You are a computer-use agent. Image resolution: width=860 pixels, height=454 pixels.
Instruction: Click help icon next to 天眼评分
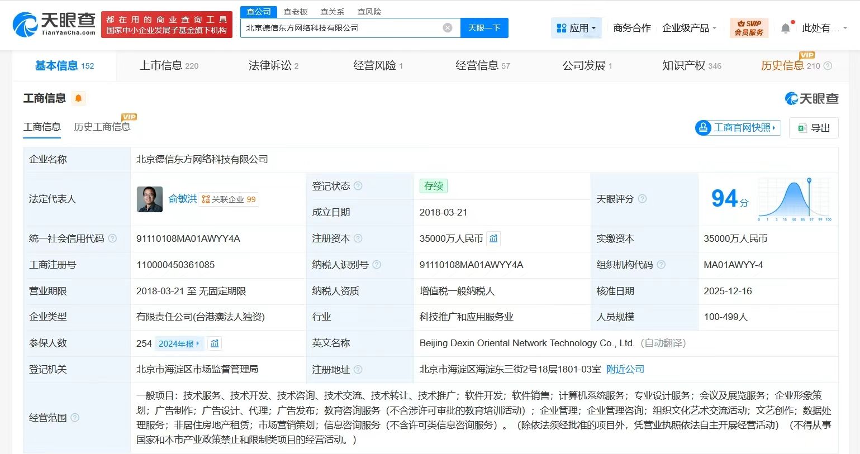pyautogui.click(x=643, y=199)
